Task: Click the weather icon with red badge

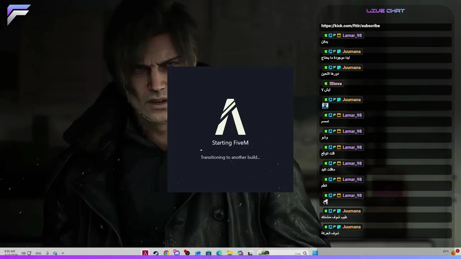Action: coord(454,253)
